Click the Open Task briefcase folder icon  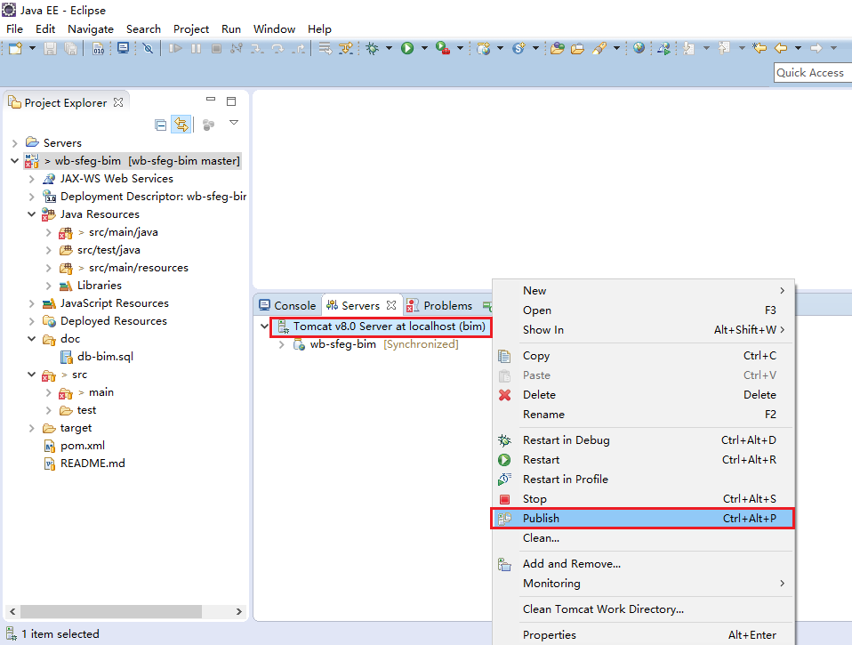coord(577,48)
